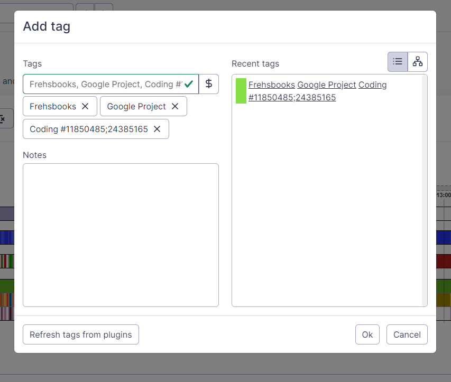Click the Recent tags list scrollbar
Screen dimensions: 451x382
[425, 190]
